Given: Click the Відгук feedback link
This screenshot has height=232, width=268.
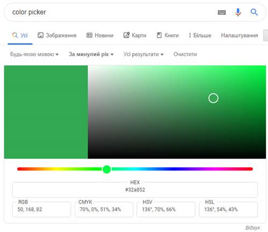Looking at the screenshot, I should pyautogui.click(x=252, y=228).
